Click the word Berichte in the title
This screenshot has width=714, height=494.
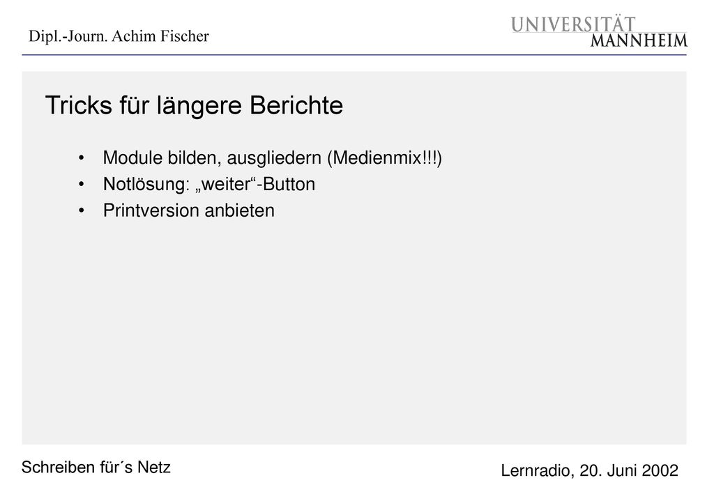(296, 105)
